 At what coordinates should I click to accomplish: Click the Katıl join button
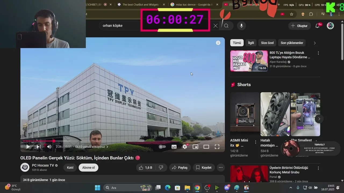coord(70,168)
